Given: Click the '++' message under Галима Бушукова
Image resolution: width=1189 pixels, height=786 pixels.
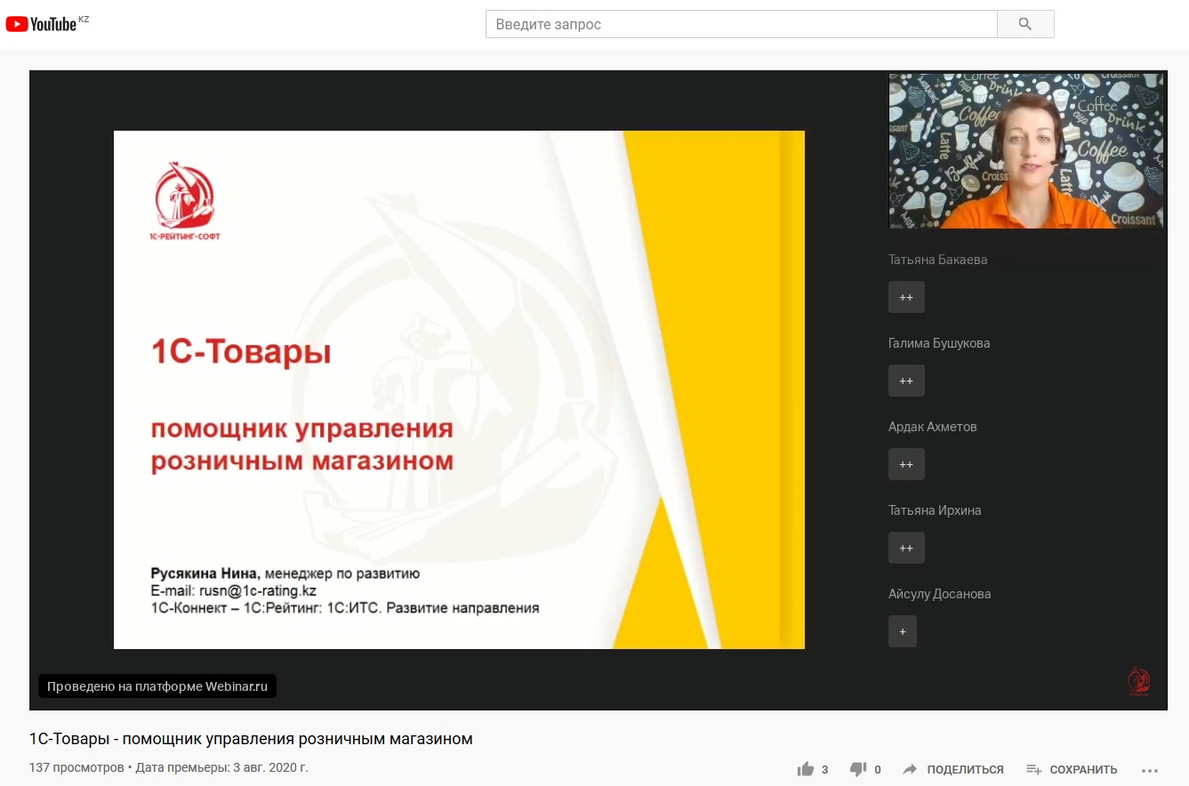Looking at the screenshot, I should pos(906,381).
